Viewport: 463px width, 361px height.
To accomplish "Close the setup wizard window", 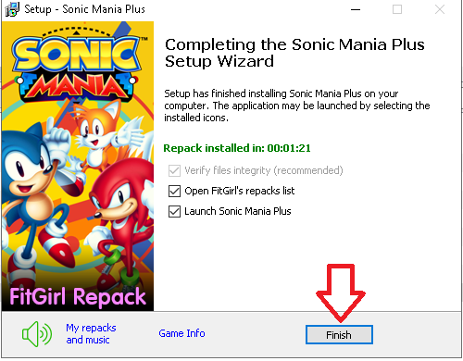I will (440, 9).
